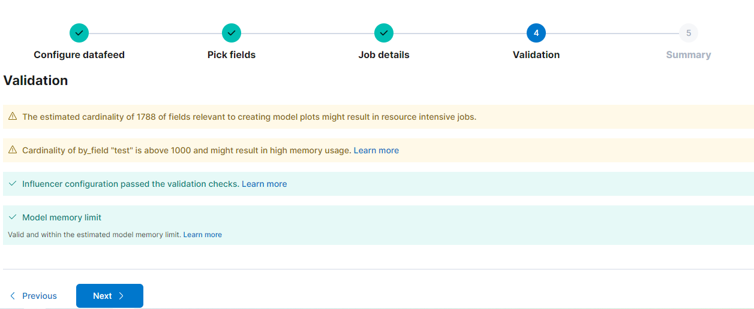Click the Configure datafeed step checkmark circle
The height and width of the screenshot is (309, 754).
pyautogui.click(x=79, y=33)
